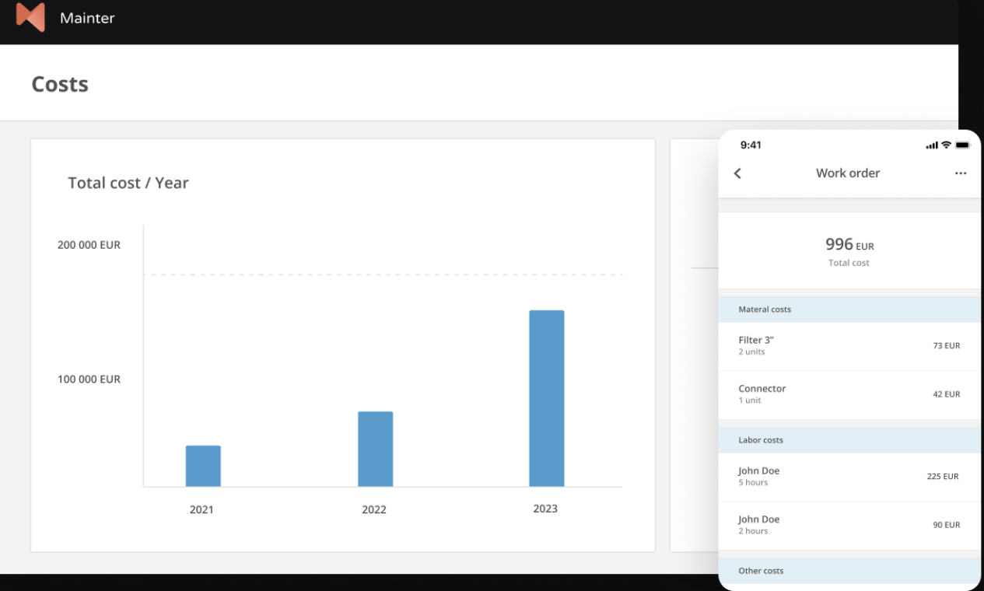This screenshot has width=984, height=591.
Task: Open the more options ellipsis menu
Action: click(x=960, y=173)
